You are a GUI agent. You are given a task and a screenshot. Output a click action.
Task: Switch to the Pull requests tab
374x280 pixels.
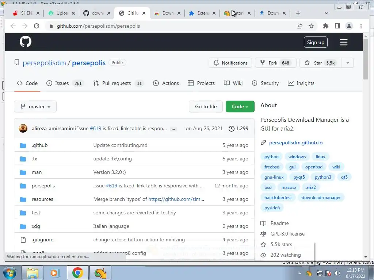tap(119, 83)
